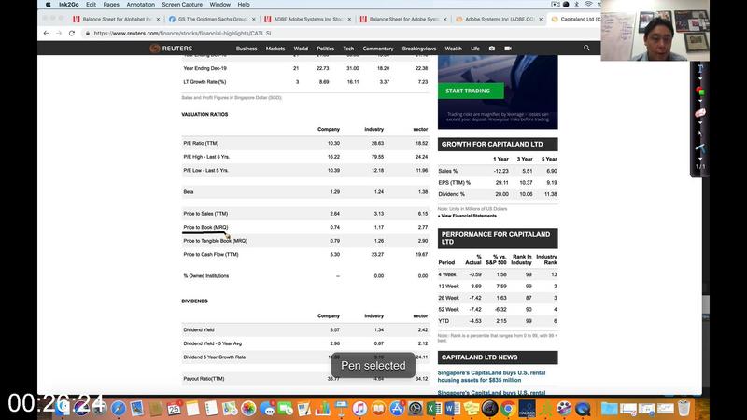The image size is (747, 420).
Task: Click the Beta company value 1.29
Action: coord(335,192)
